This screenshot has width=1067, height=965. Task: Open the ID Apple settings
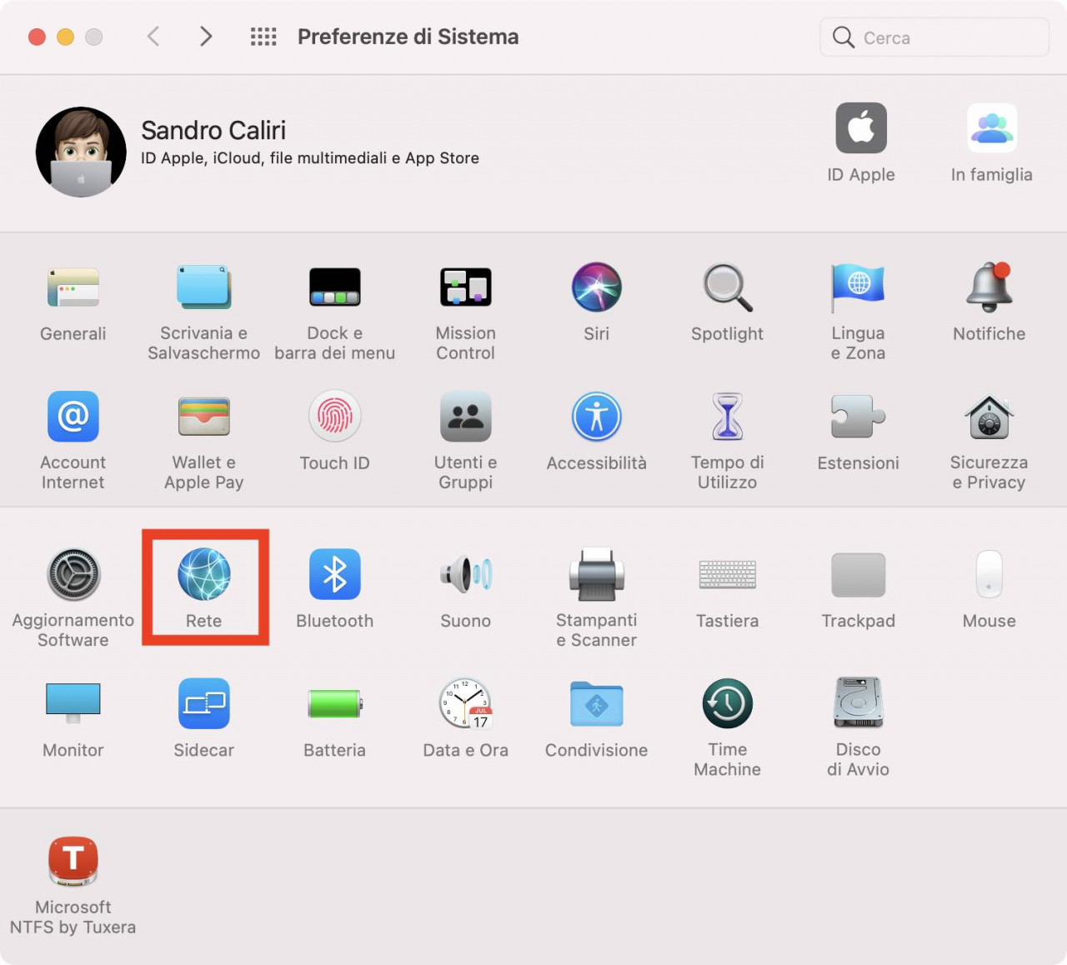861,129
